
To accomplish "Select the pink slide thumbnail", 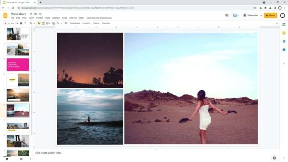I will 18,65.
